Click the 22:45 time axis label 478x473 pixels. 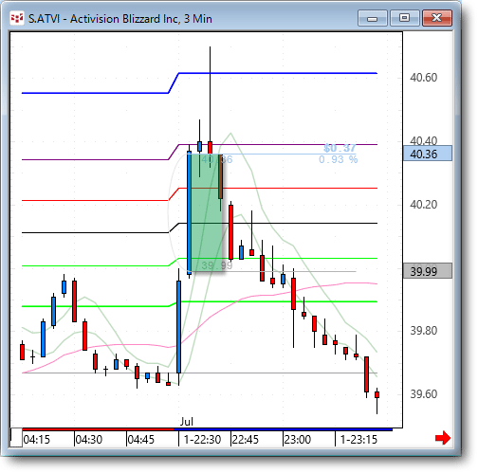(246, 440)
